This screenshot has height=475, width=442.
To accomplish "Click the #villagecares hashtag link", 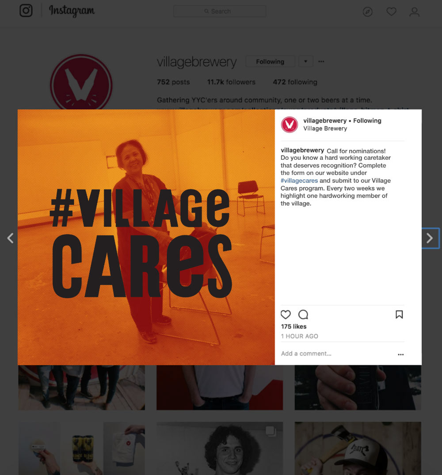I will (x=299, y=181).
